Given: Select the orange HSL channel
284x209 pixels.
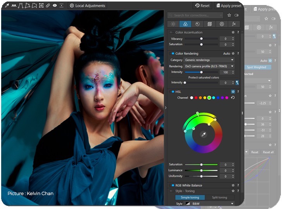Looking at the screenshot, I should [x=200, y=98].
